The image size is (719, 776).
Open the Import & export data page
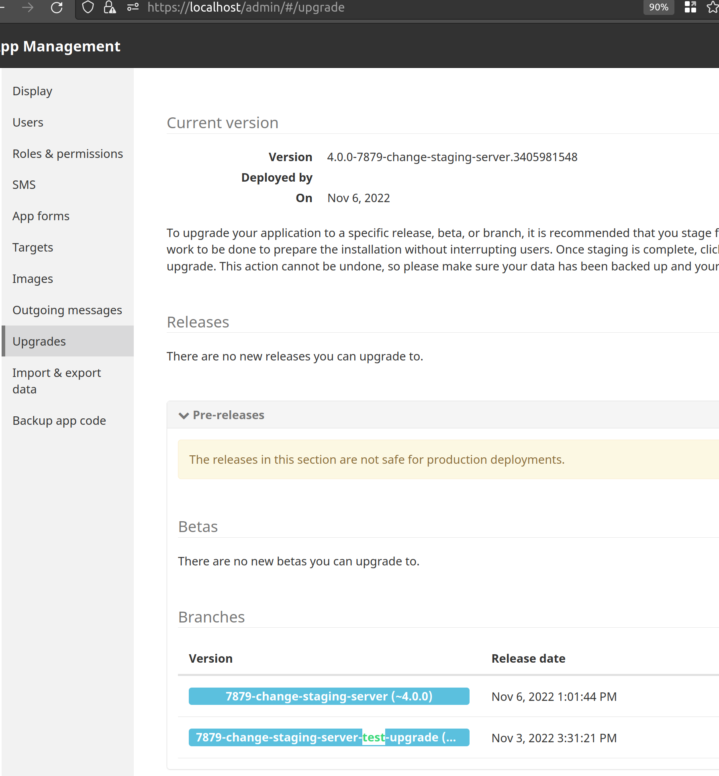pos(57,381)
